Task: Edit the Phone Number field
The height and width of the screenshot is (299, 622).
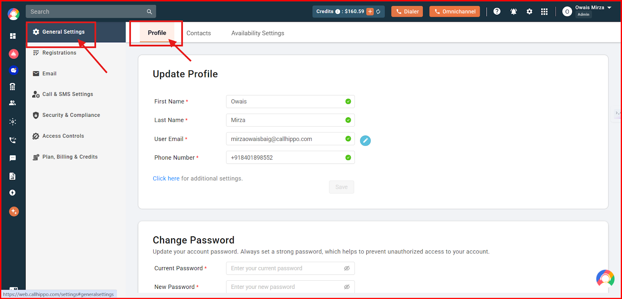Action: (290, 158)
